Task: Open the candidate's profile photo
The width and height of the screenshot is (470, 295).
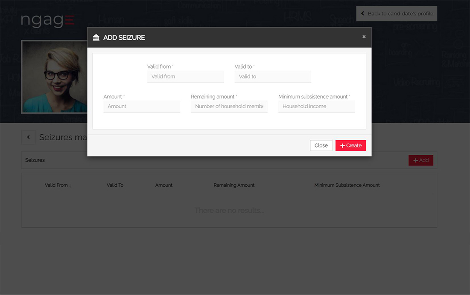Action: click(54, 77)
